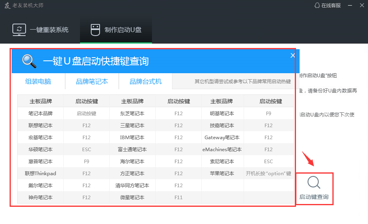Viewport: 368px width, 224px height.
Task: Select the 品牌台式机 tab
Action: tap(146, 82)
